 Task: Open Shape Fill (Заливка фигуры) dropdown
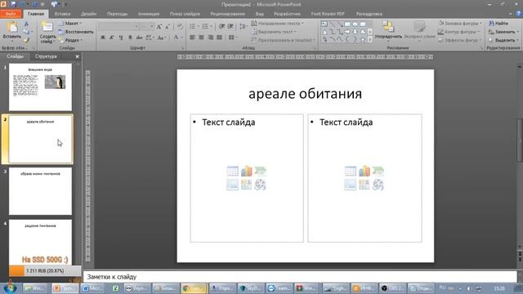click(460, 24)
